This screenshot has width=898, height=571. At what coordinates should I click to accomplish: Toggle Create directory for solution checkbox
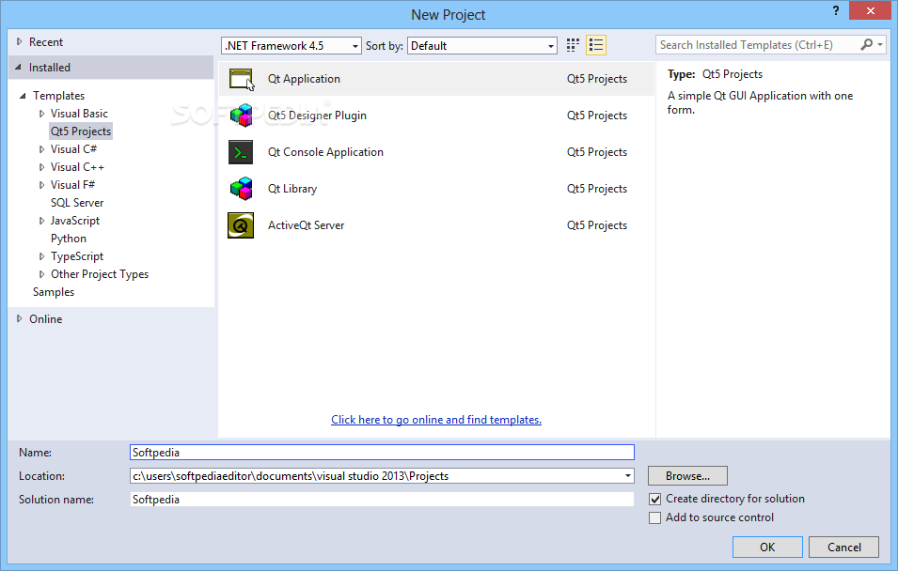point(654,499)
